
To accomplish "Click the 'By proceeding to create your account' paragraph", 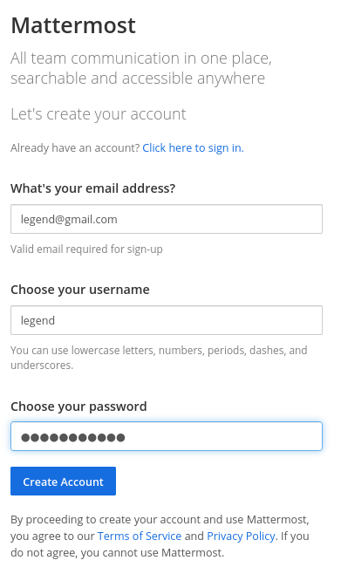I will [160, 536].
